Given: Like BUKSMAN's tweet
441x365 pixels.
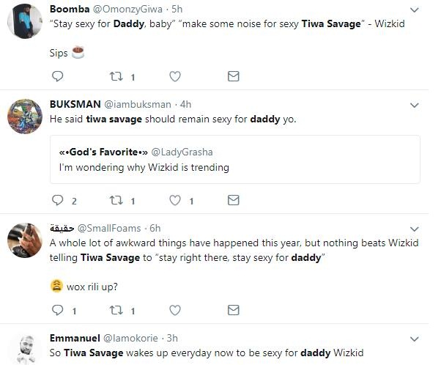Looking at the screenshot, I should click(x=175, y=200).
